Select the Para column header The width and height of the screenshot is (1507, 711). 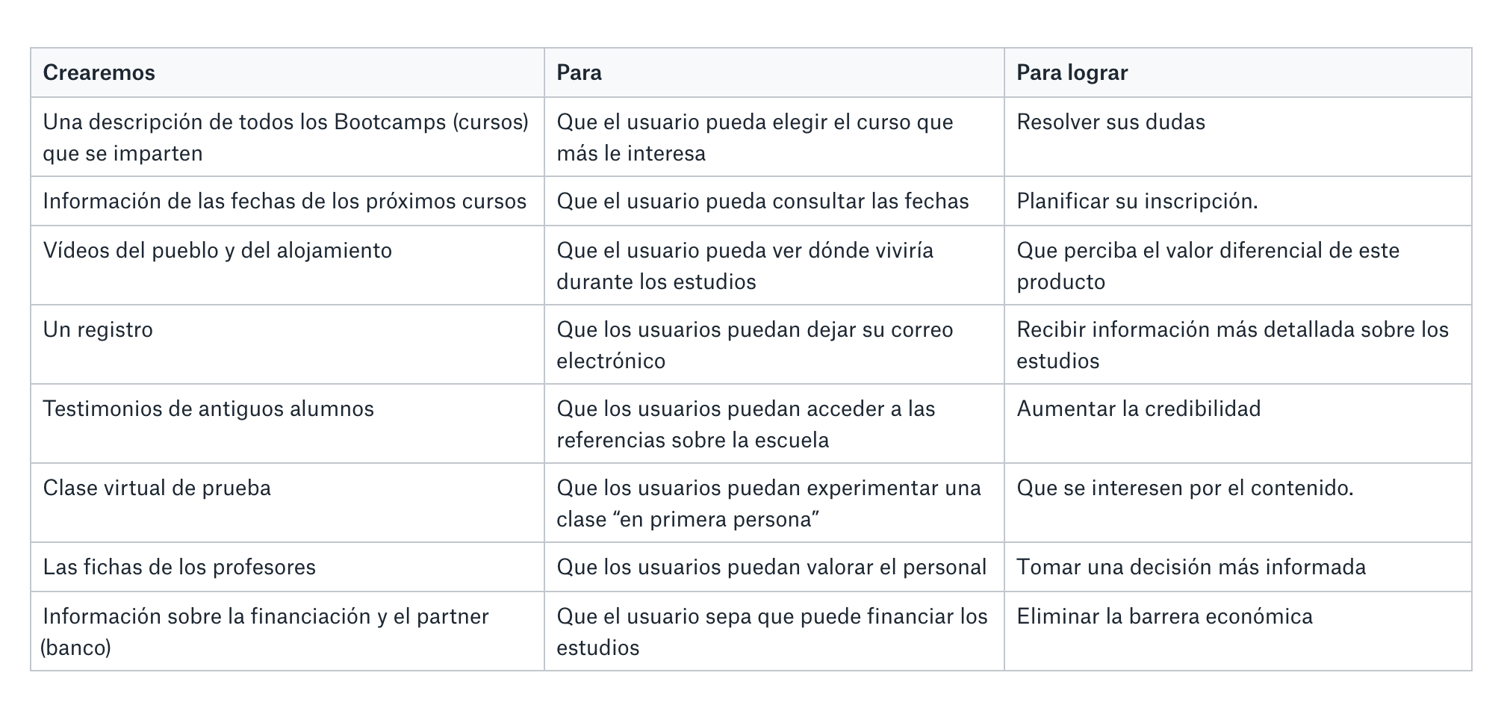pyautogui.click(x=774, y=72)
